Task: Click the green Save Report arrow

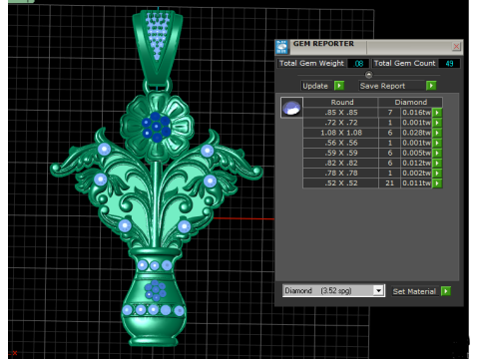Action: [431, 86]
